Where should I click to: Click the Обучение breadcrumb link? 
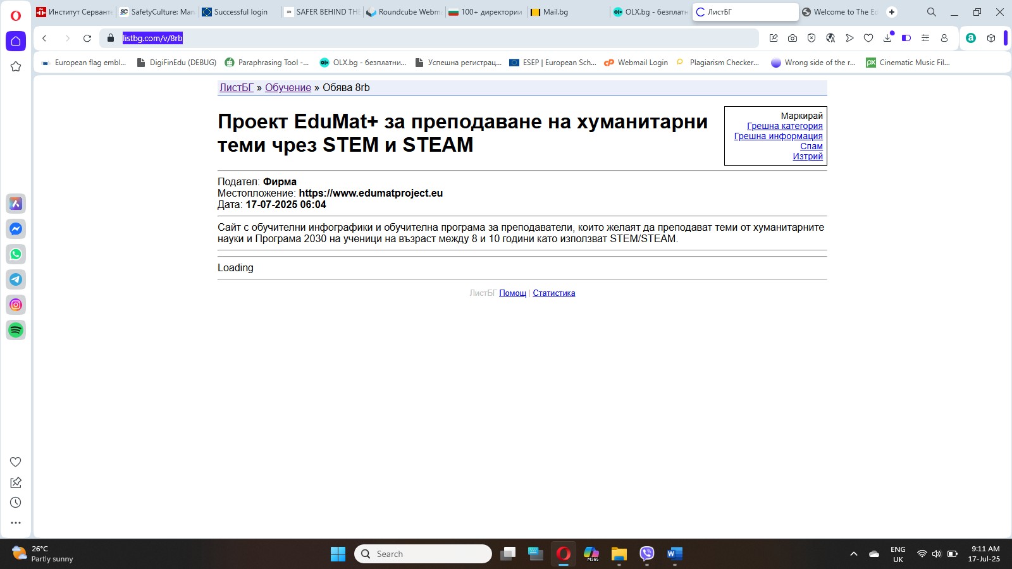point(288,88)
